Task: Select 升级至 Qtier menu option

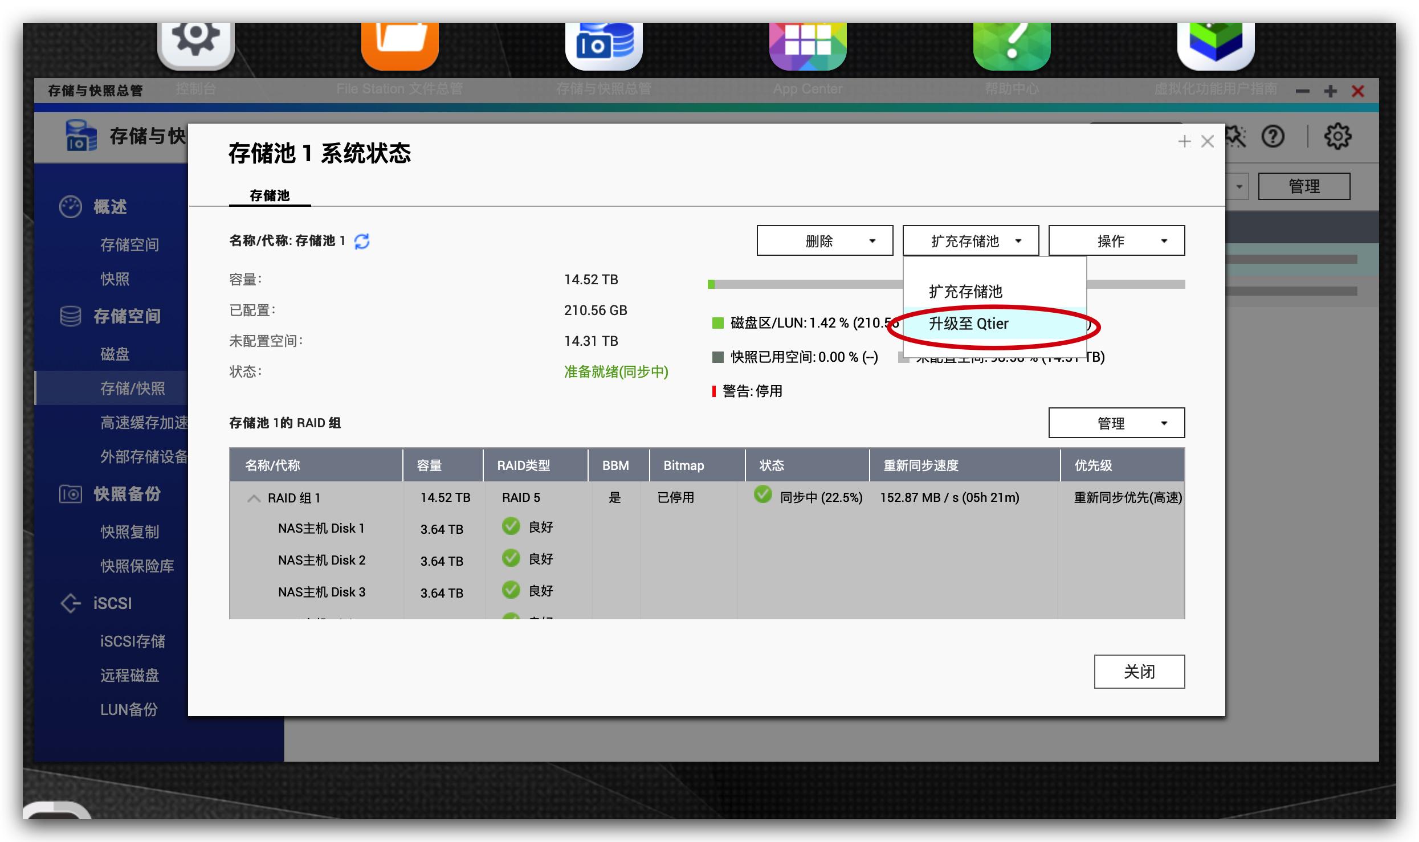Action: [969, 324]
